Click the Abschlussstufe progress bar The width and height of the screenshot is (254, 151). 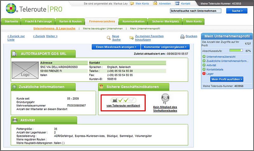[x=236, y=50]
